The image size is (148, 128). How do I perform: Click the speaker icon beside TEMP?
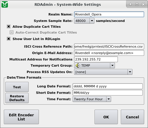(x=78, y=65)
